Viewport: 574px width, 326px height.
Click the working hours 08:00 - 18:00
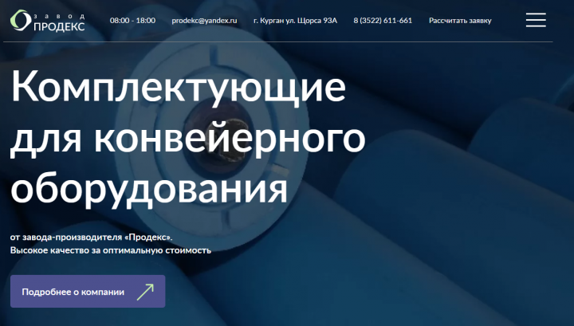tap(132, 21)
